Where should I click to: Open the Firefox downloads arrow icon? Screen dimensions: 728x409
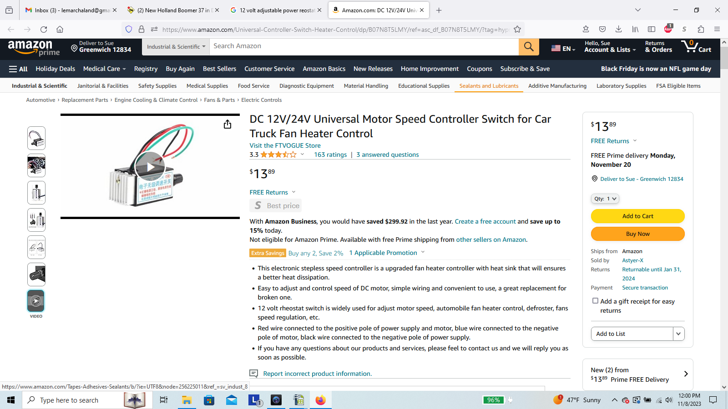619,29
